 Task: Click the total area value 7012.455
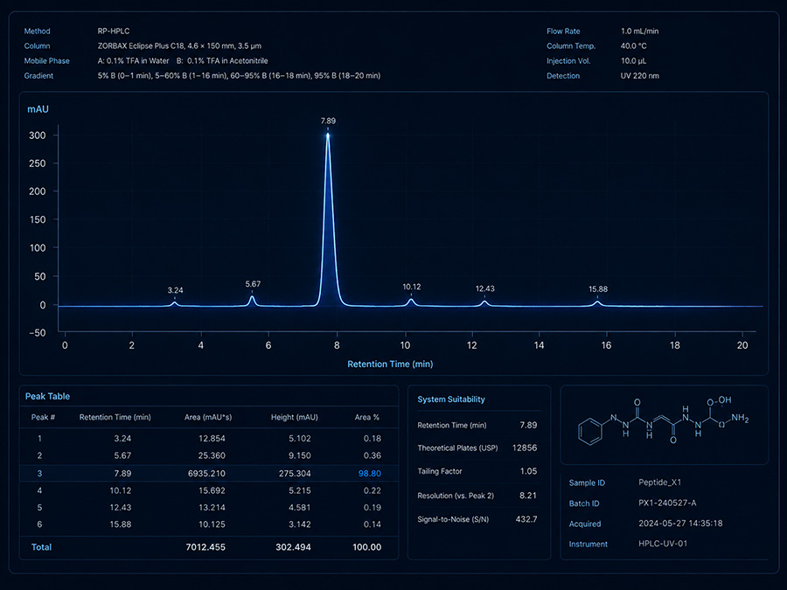[x=205, y=547]
